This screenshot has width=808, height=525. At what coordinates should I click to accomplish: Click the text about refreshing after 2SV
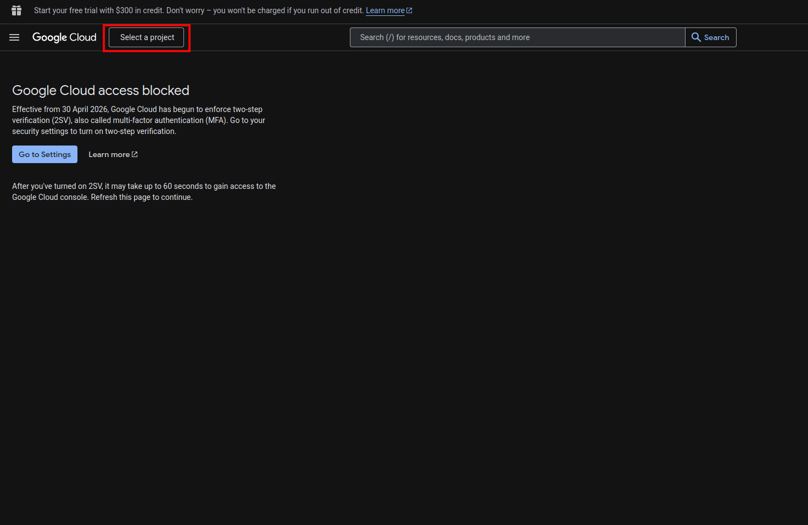[x=144, y=192]
